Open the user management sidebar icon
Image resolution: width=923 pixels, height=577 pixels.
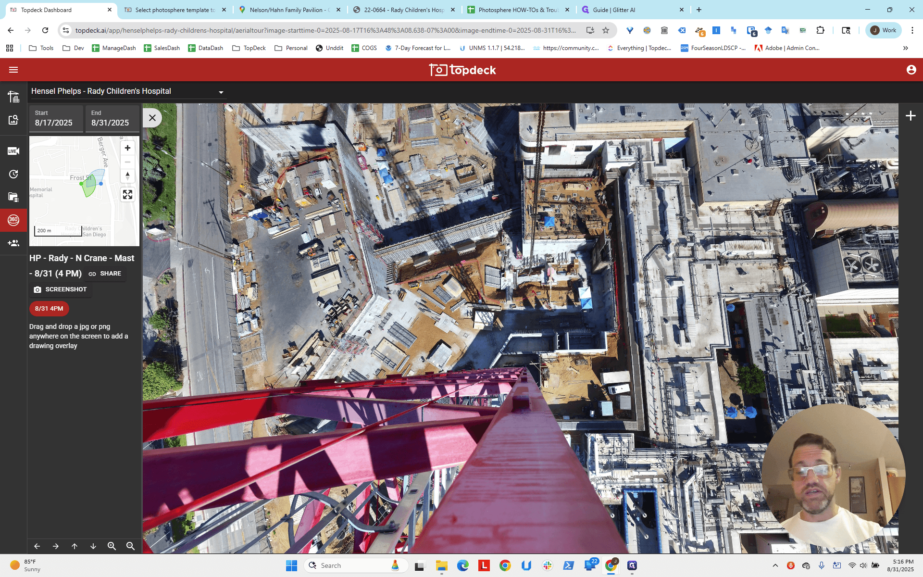(x=13, y=243)
